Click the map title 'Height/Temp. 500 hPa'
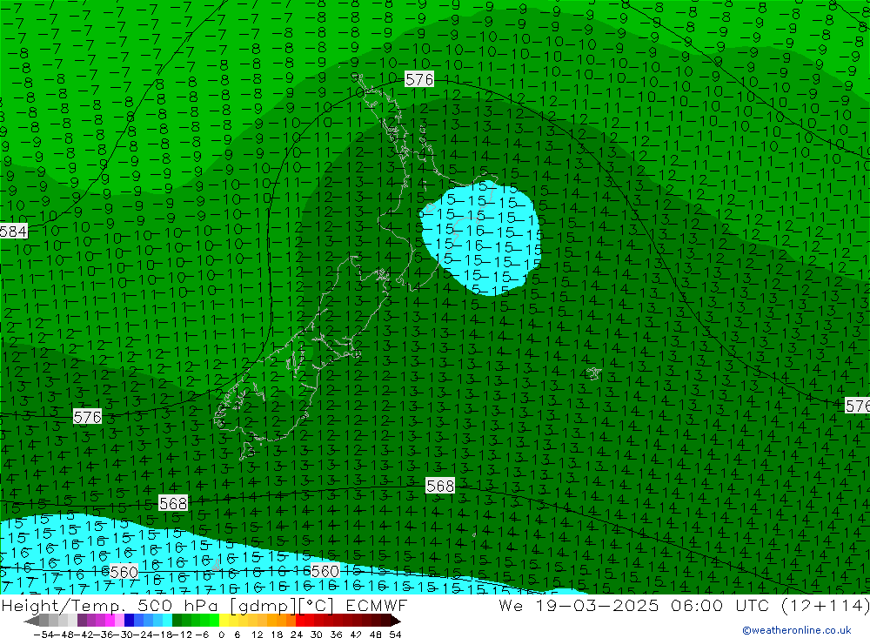Screen dimensions: 870x638 tap(110, 606)
